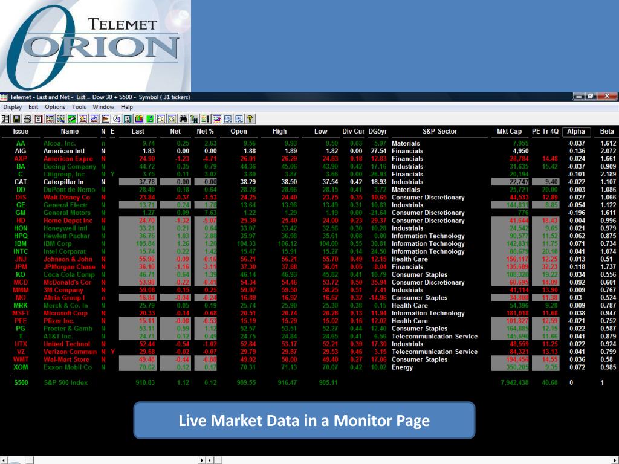Screen dimensions: 619x464
Task: Click the PE Tr 4Q column header
Action: (x=545, y=131)
